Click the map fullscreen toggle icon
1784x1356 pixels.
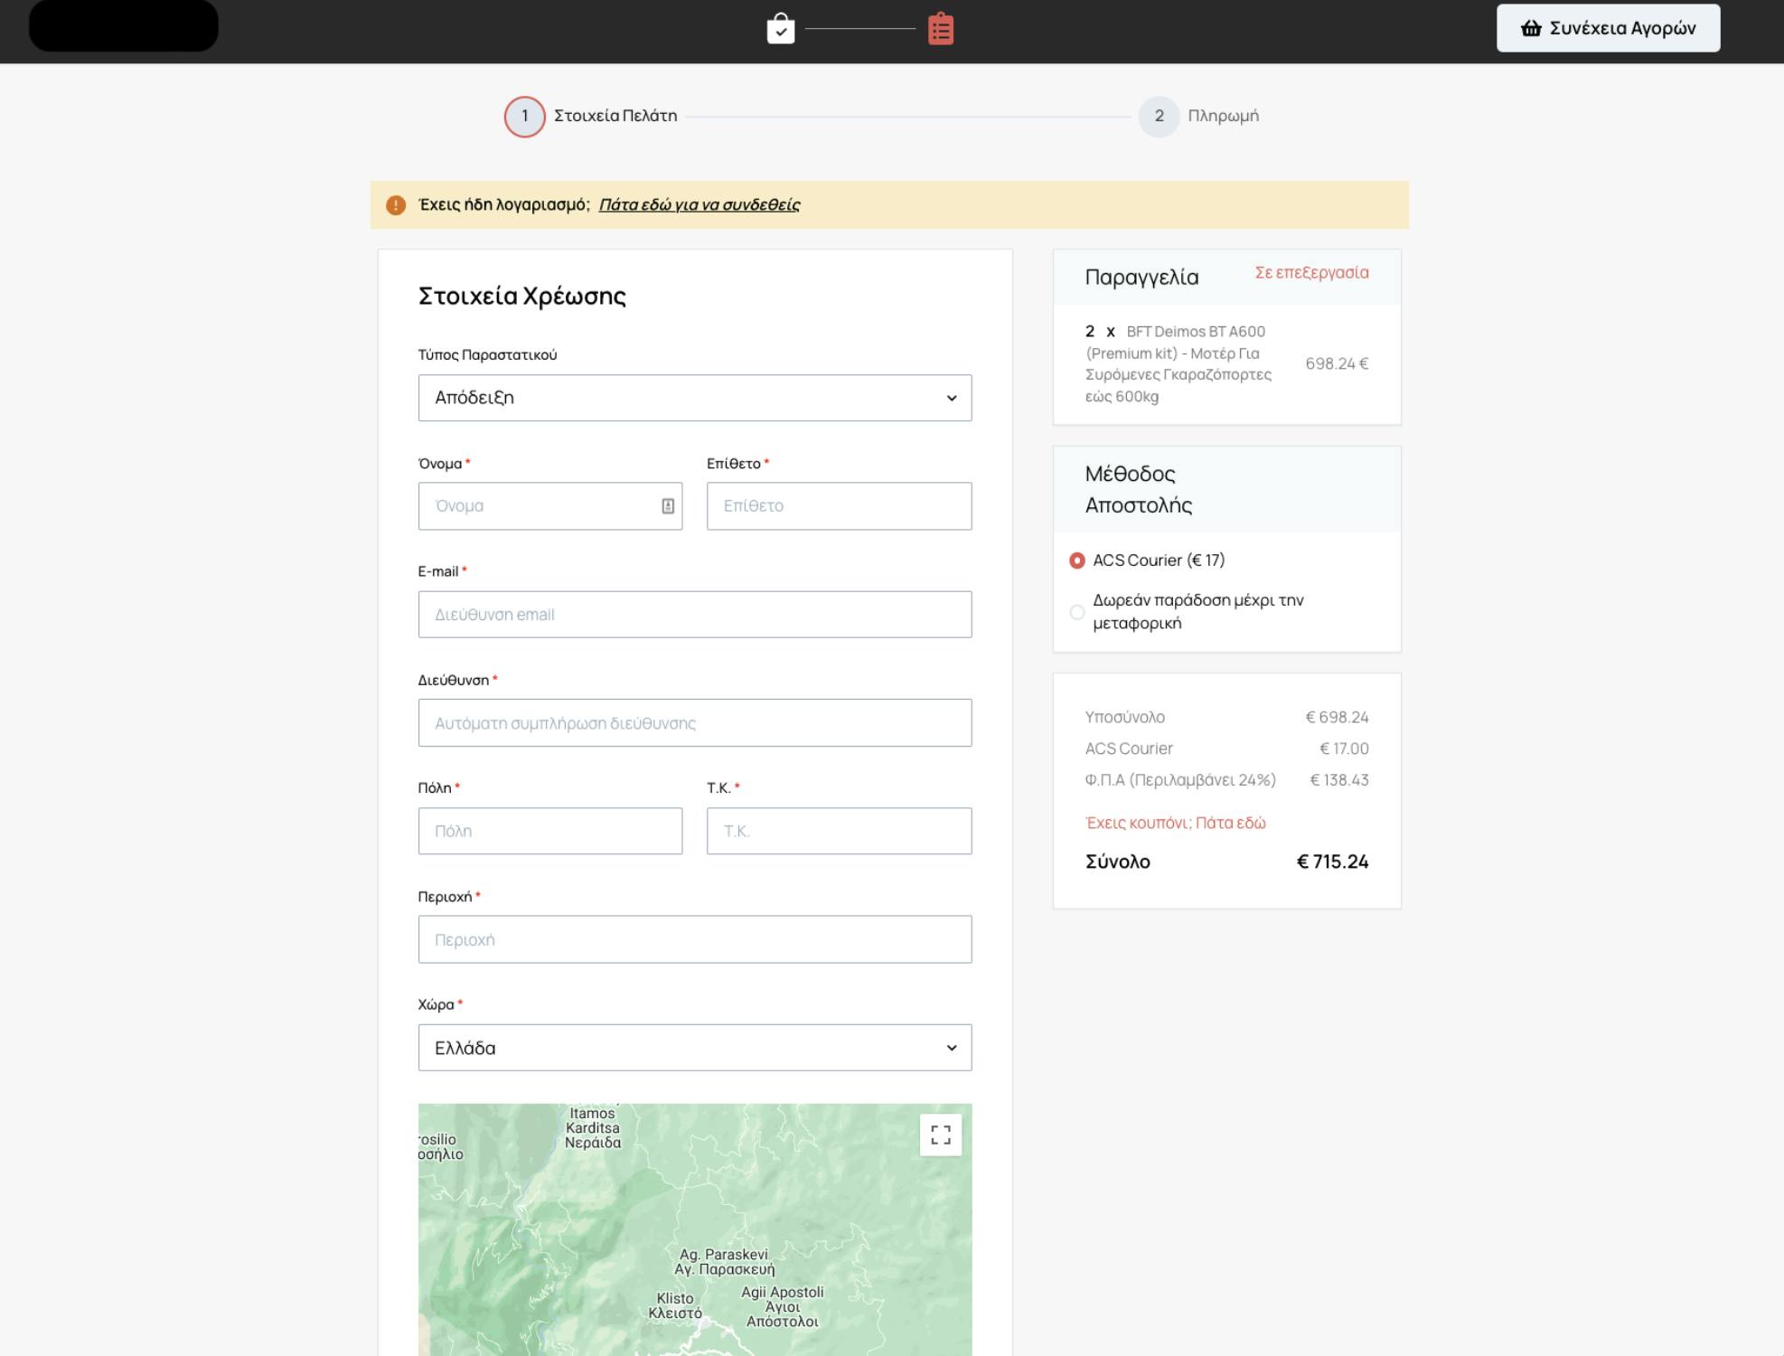[x=940, y=1135]
